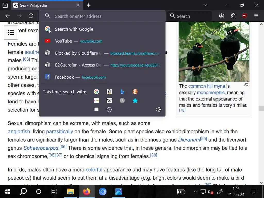
Task: Click the page vertical scrollbar thumb
Action: click(261, 108)
